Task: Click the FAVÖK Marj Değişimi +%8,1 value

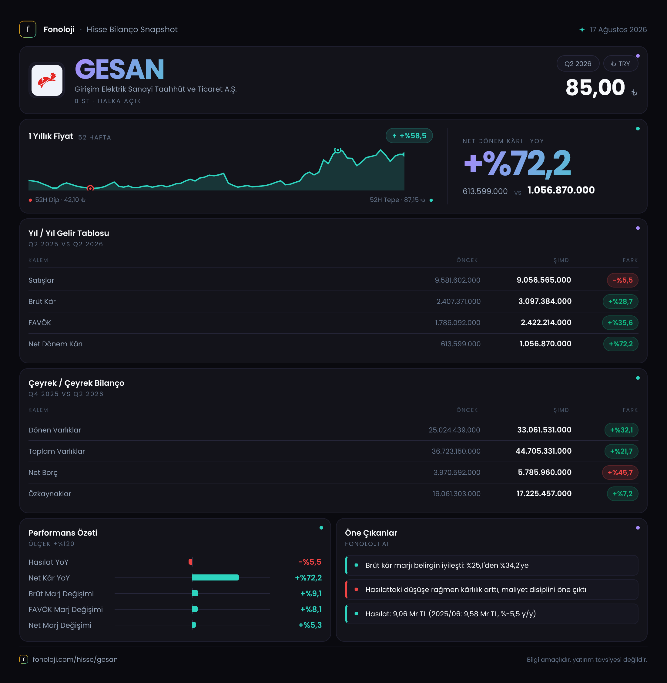Action: (x=311, y=609)
